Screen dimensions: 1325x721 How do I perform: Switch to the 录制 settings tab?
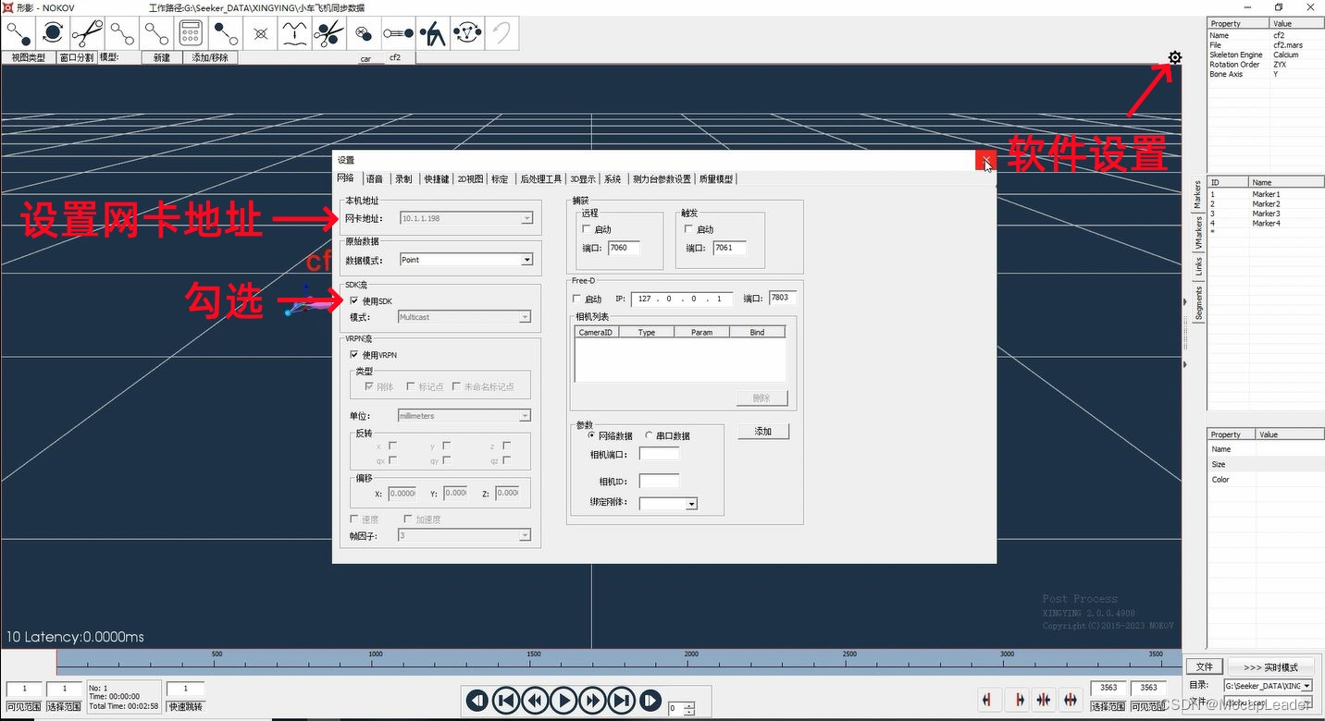point(404,179)
